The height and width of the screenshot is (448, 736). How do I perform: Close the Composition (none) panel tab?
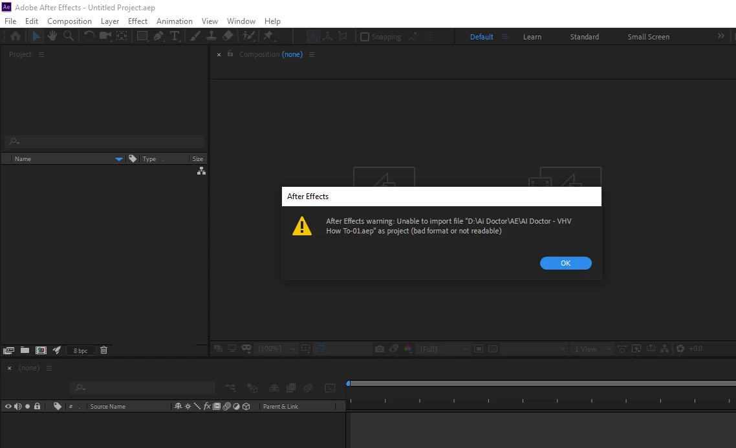219,55
